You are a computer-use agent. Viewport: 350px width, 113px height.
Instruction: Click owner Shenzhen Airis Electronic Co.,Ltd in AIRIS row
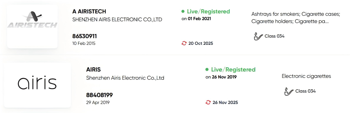[125, 78]
